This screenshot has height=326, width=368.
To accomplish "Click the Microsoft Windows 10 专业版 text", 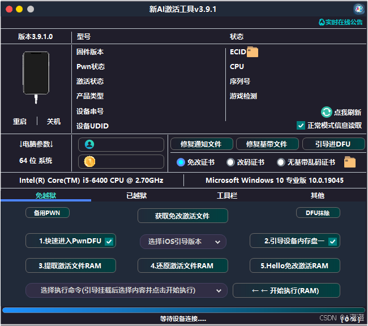I will [275, 180].
